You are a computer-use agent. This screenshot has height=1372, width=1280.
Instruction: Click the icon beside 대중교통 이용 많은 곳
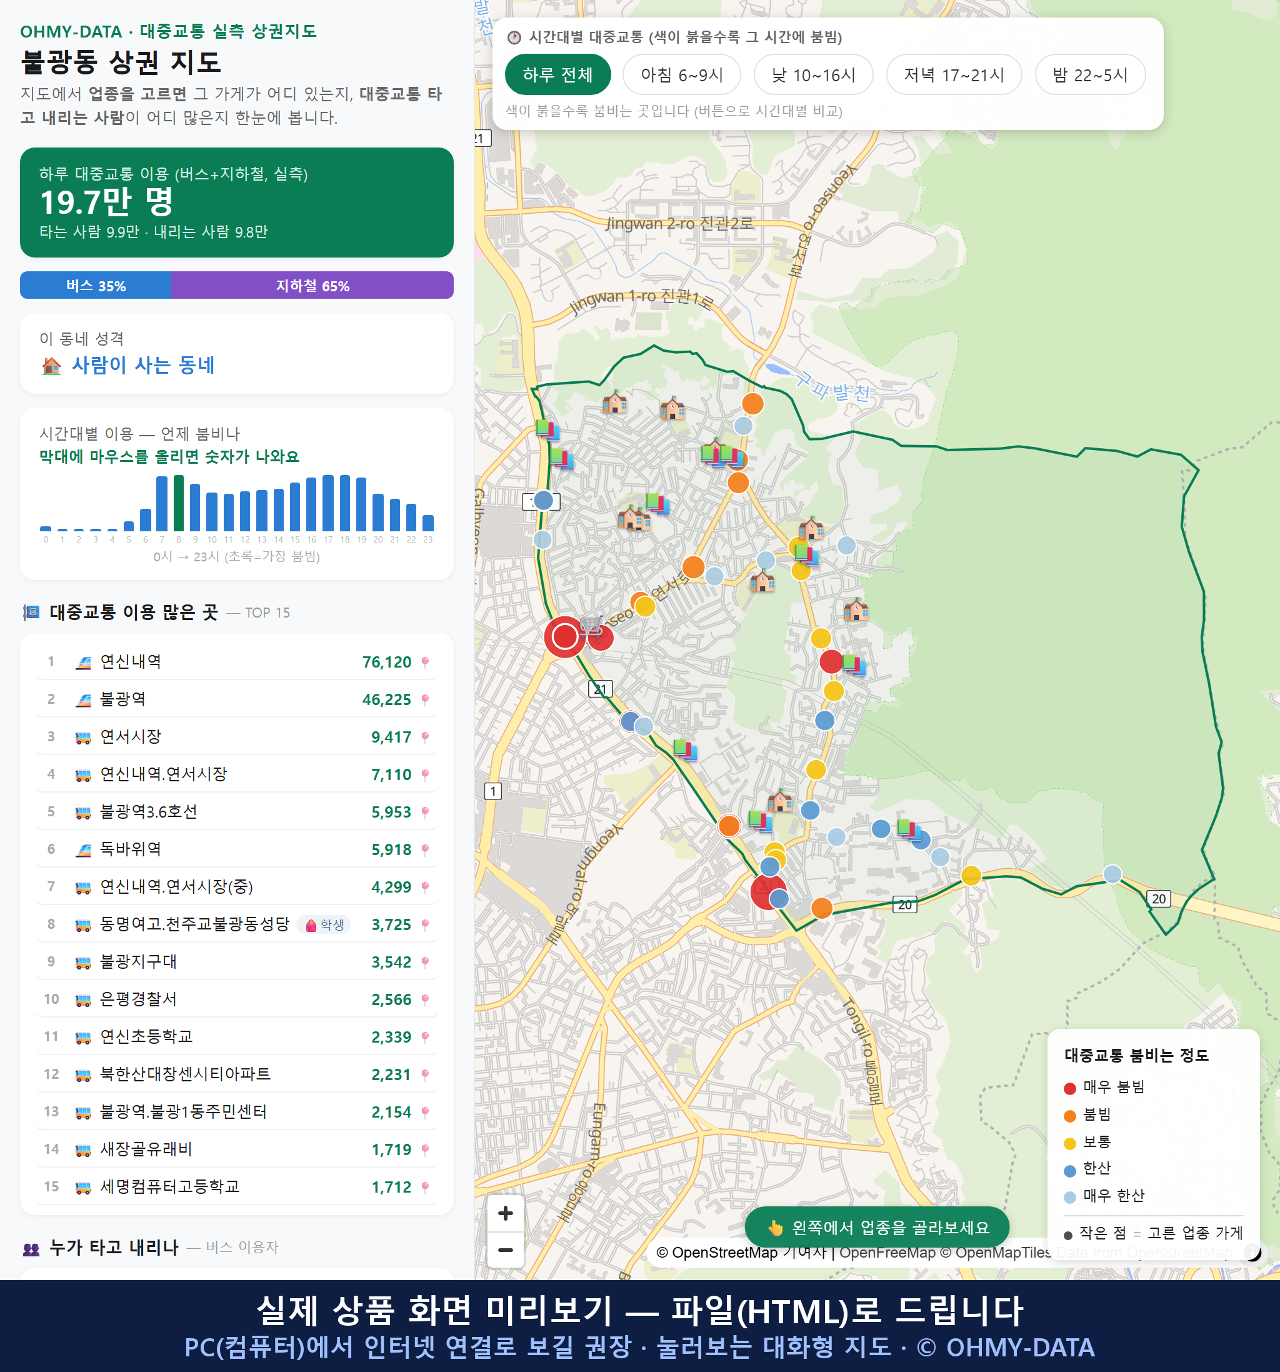pyautogui.click(x=31, y=612)
